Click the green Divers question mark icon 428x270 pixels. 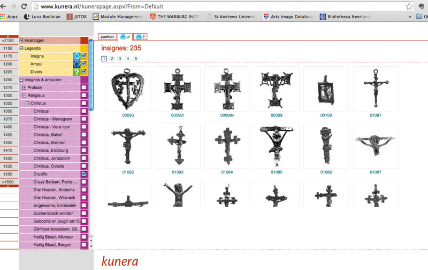pyautogui.click(x=77, y=72)
